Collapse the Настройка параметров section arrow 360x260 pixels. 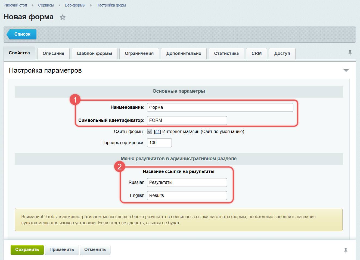[346, 70]
